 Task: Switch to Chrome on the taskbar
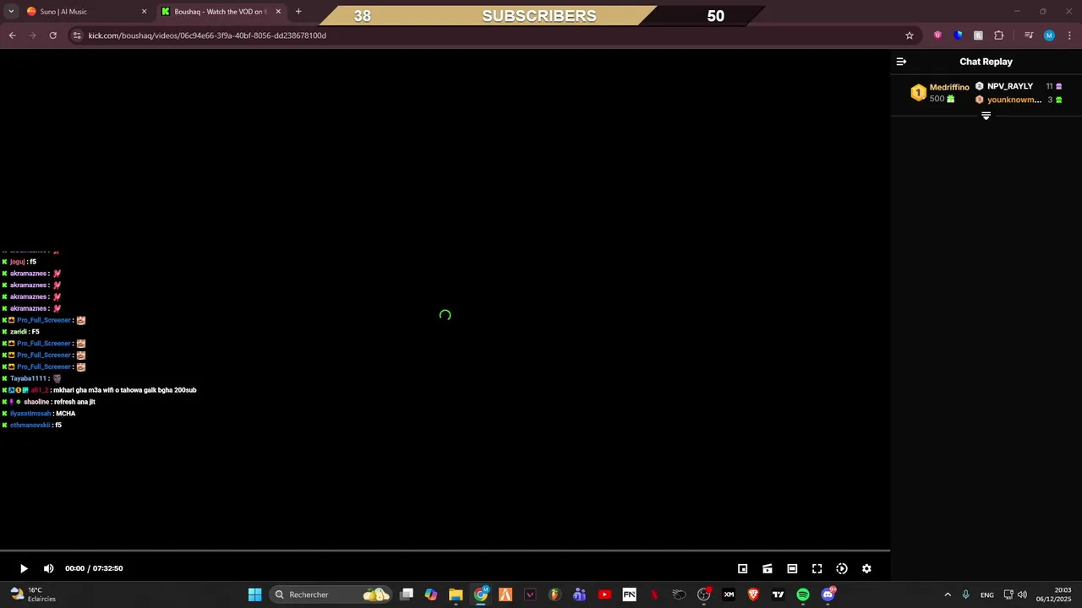pyautogui.click(x=480, y=594)
